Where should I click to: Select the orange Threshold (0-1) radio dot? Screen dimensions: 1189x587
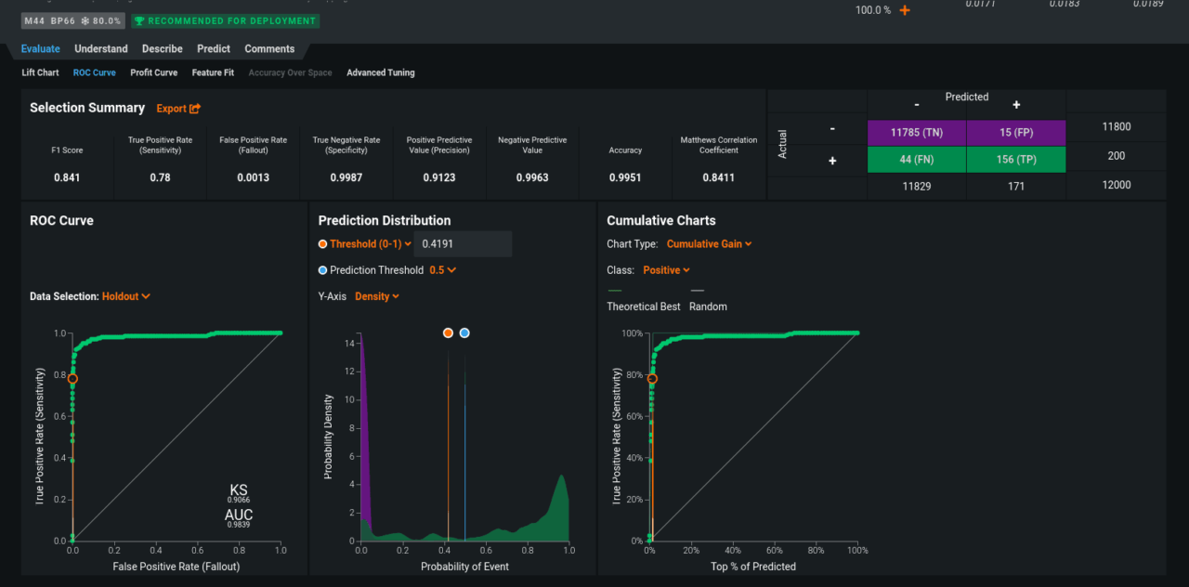click(x=322, y=244)
